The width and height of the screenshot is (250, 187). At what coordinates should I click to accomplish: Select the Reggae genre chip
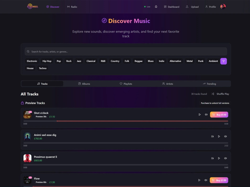click(138, 61)
